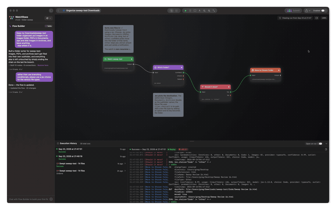Zoom in on the canvas
336x210 pixels.
coord(209,11)
